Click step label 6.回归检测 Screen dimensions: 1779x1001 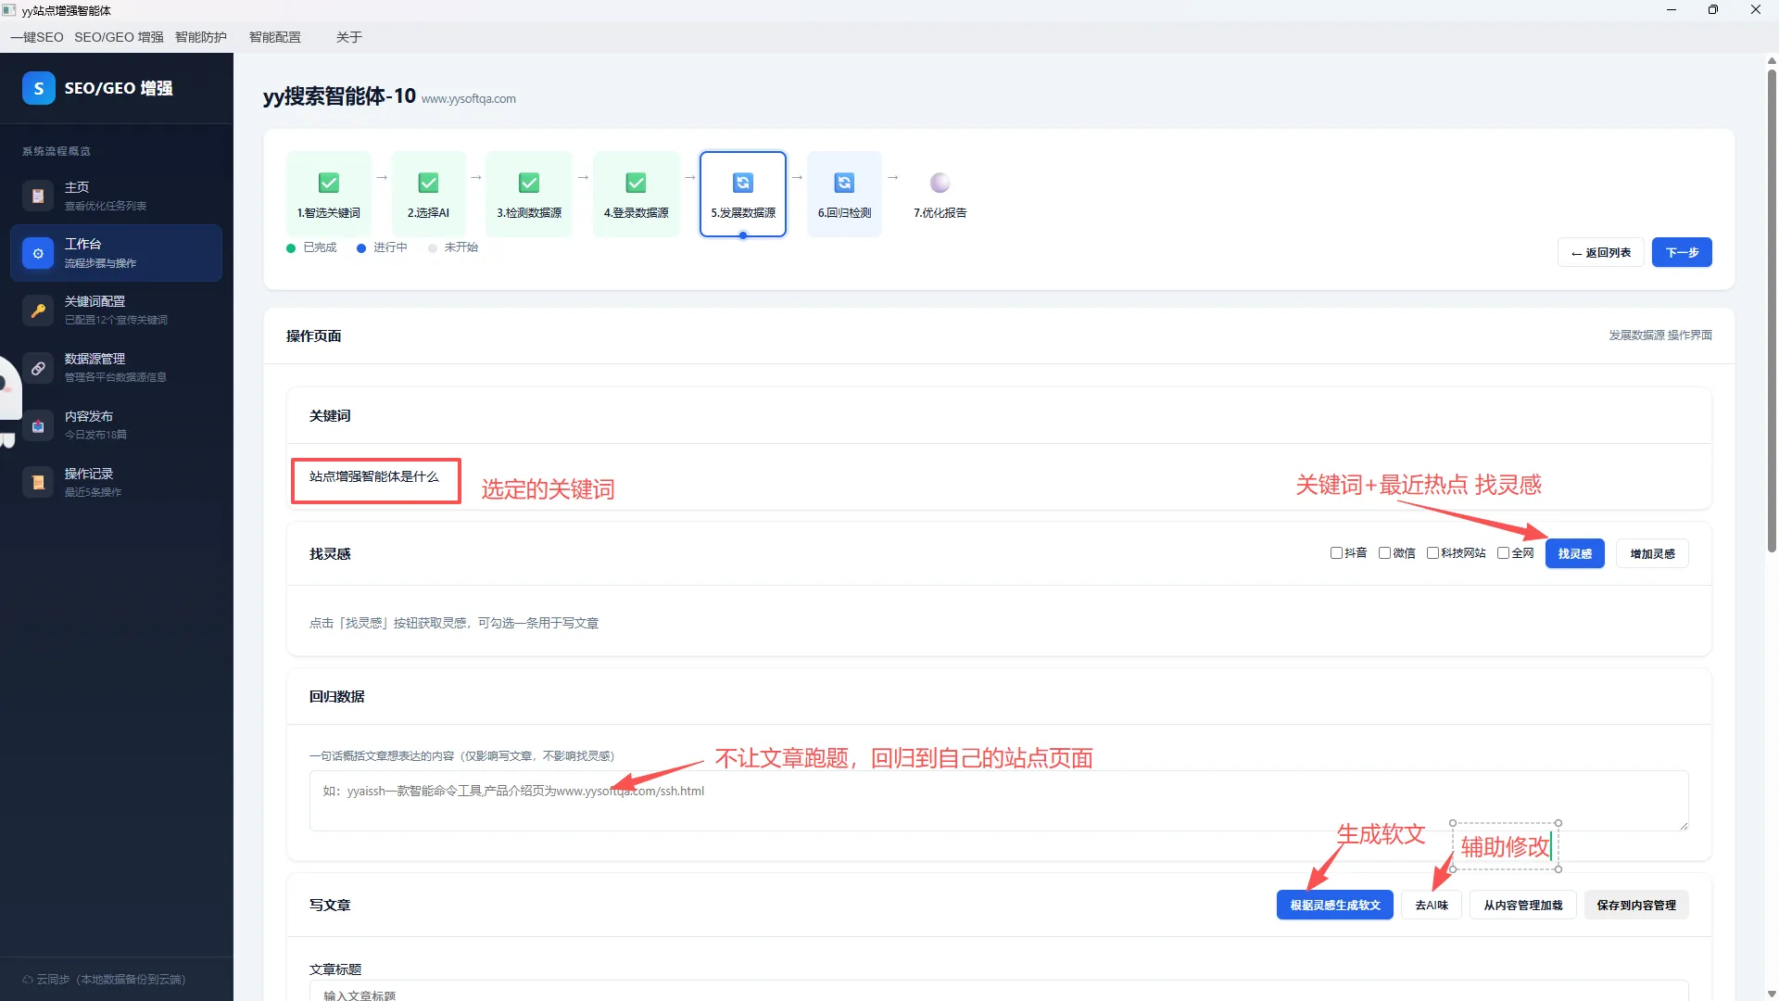coord(844,213)
